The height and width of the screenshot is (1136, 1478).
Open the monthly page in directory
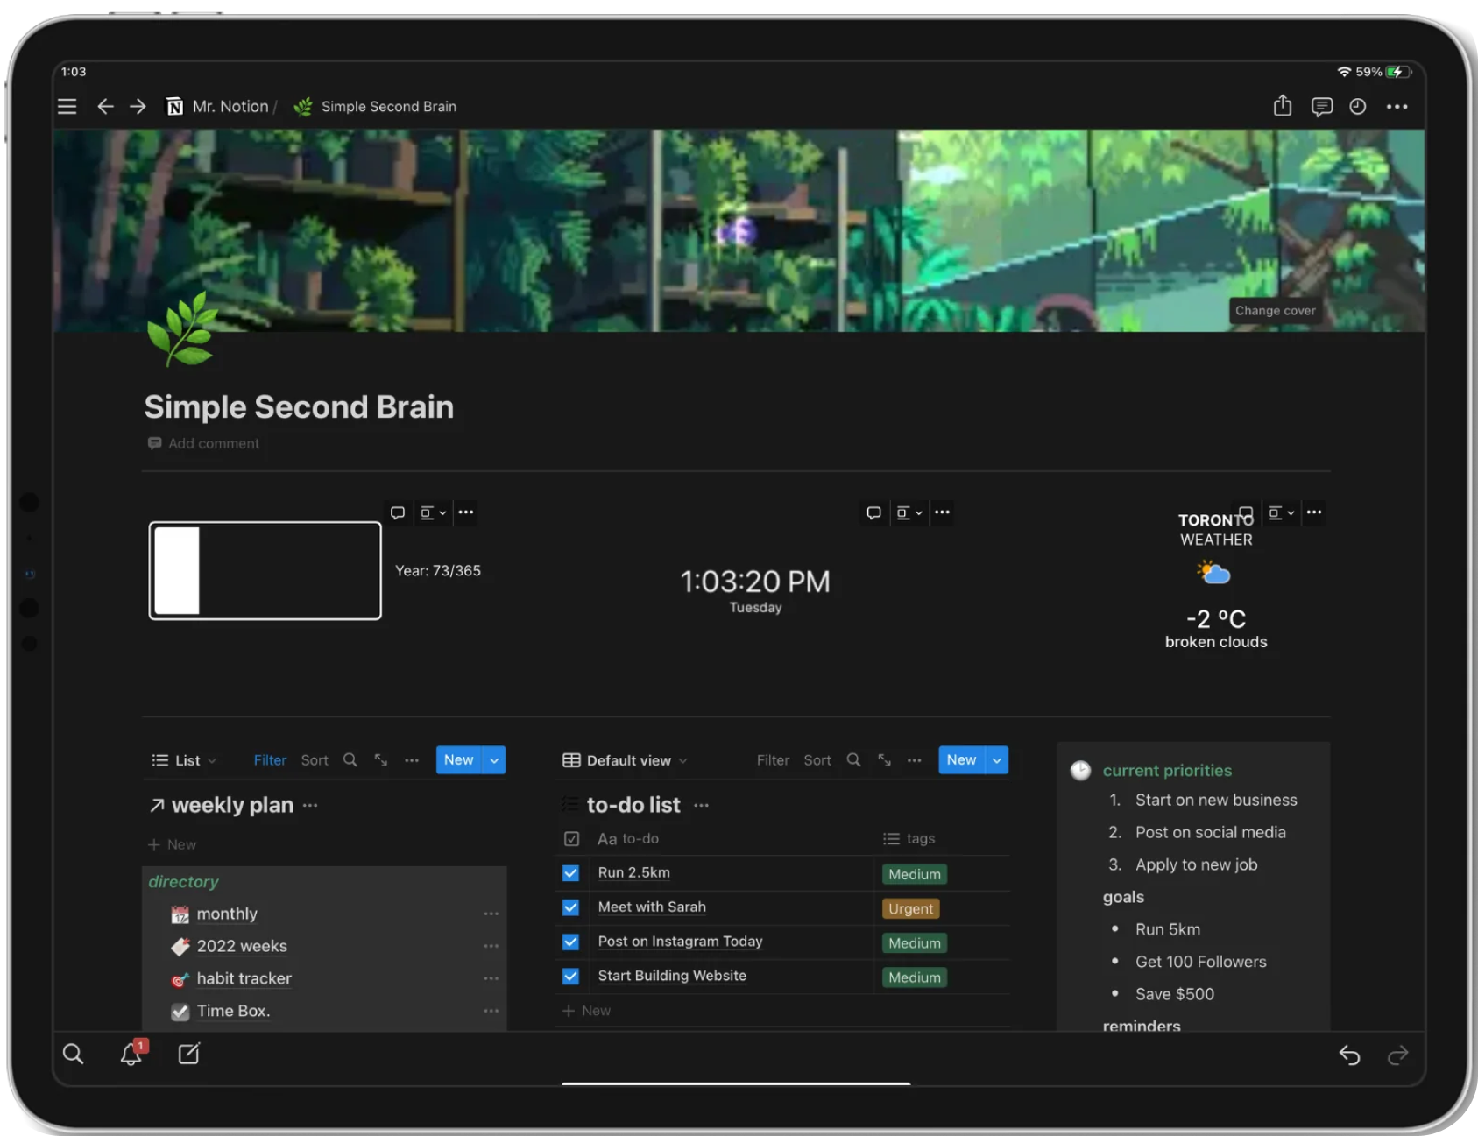pos(227,914)
